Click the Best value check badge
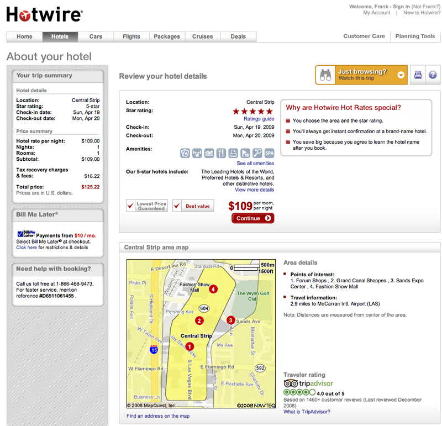Viewport: 442px width, 426px height. [193, 206]
